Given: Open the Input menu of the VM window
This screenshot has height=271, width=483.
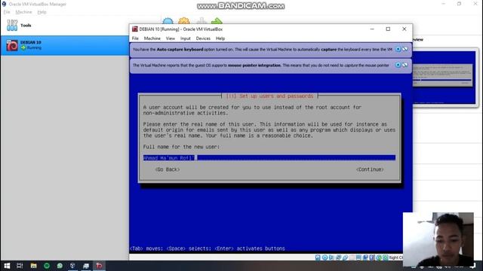Looking at the screenshot, I should tap(185, 38).
